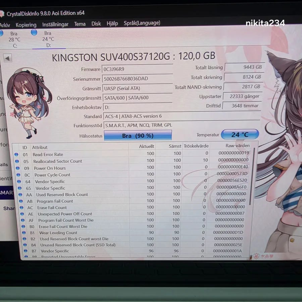This screenshot has height=302, width=302.
Task: Click the Tröskelvärde column header
Action: click(196, 146)
